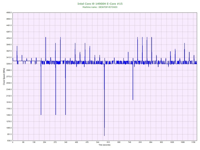Click the 1020 time-axis tick label
This screenshot has height=150, width=200.
(x=172, y=142)
